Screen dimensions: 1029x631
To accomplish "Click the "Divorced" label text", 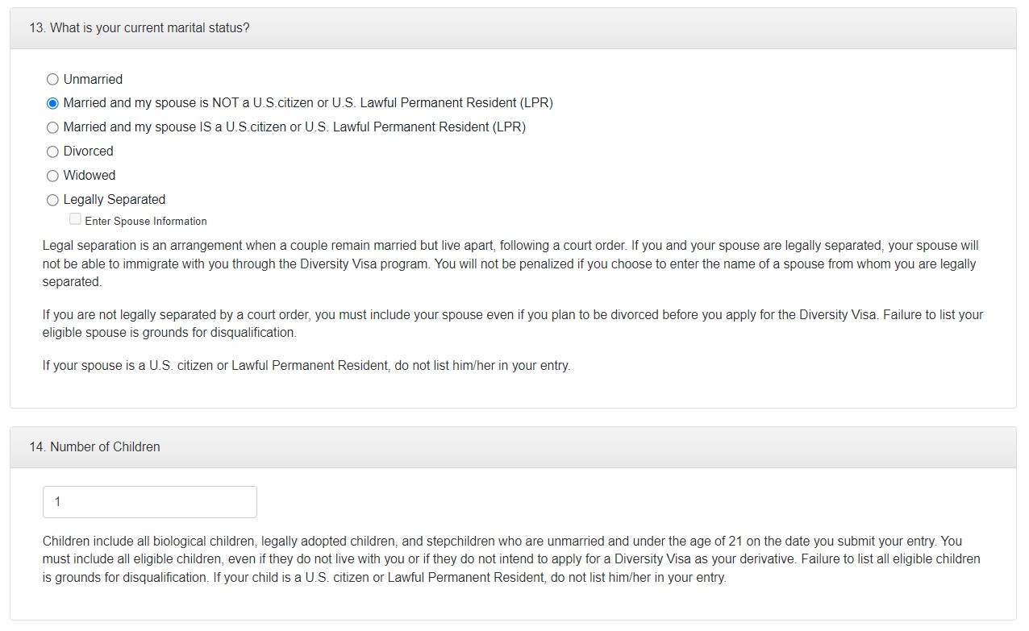I will point(88,152).
